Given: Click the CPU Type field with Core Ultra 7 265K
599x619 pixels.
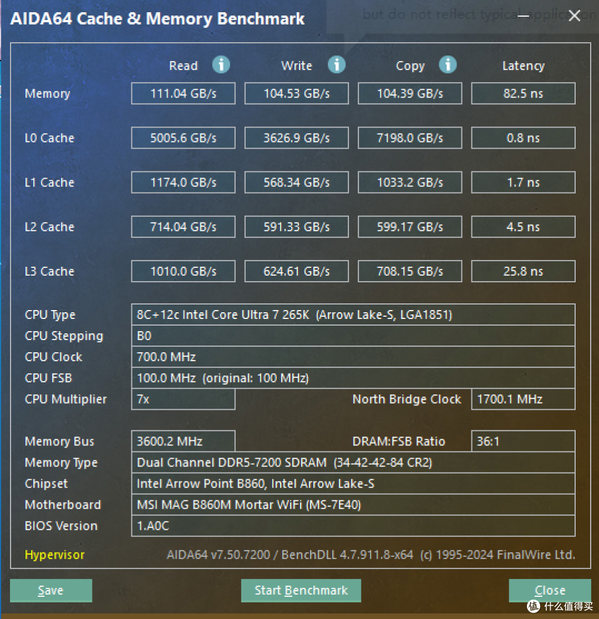Looking at the screenshot, I should click(x=353, y=314).
